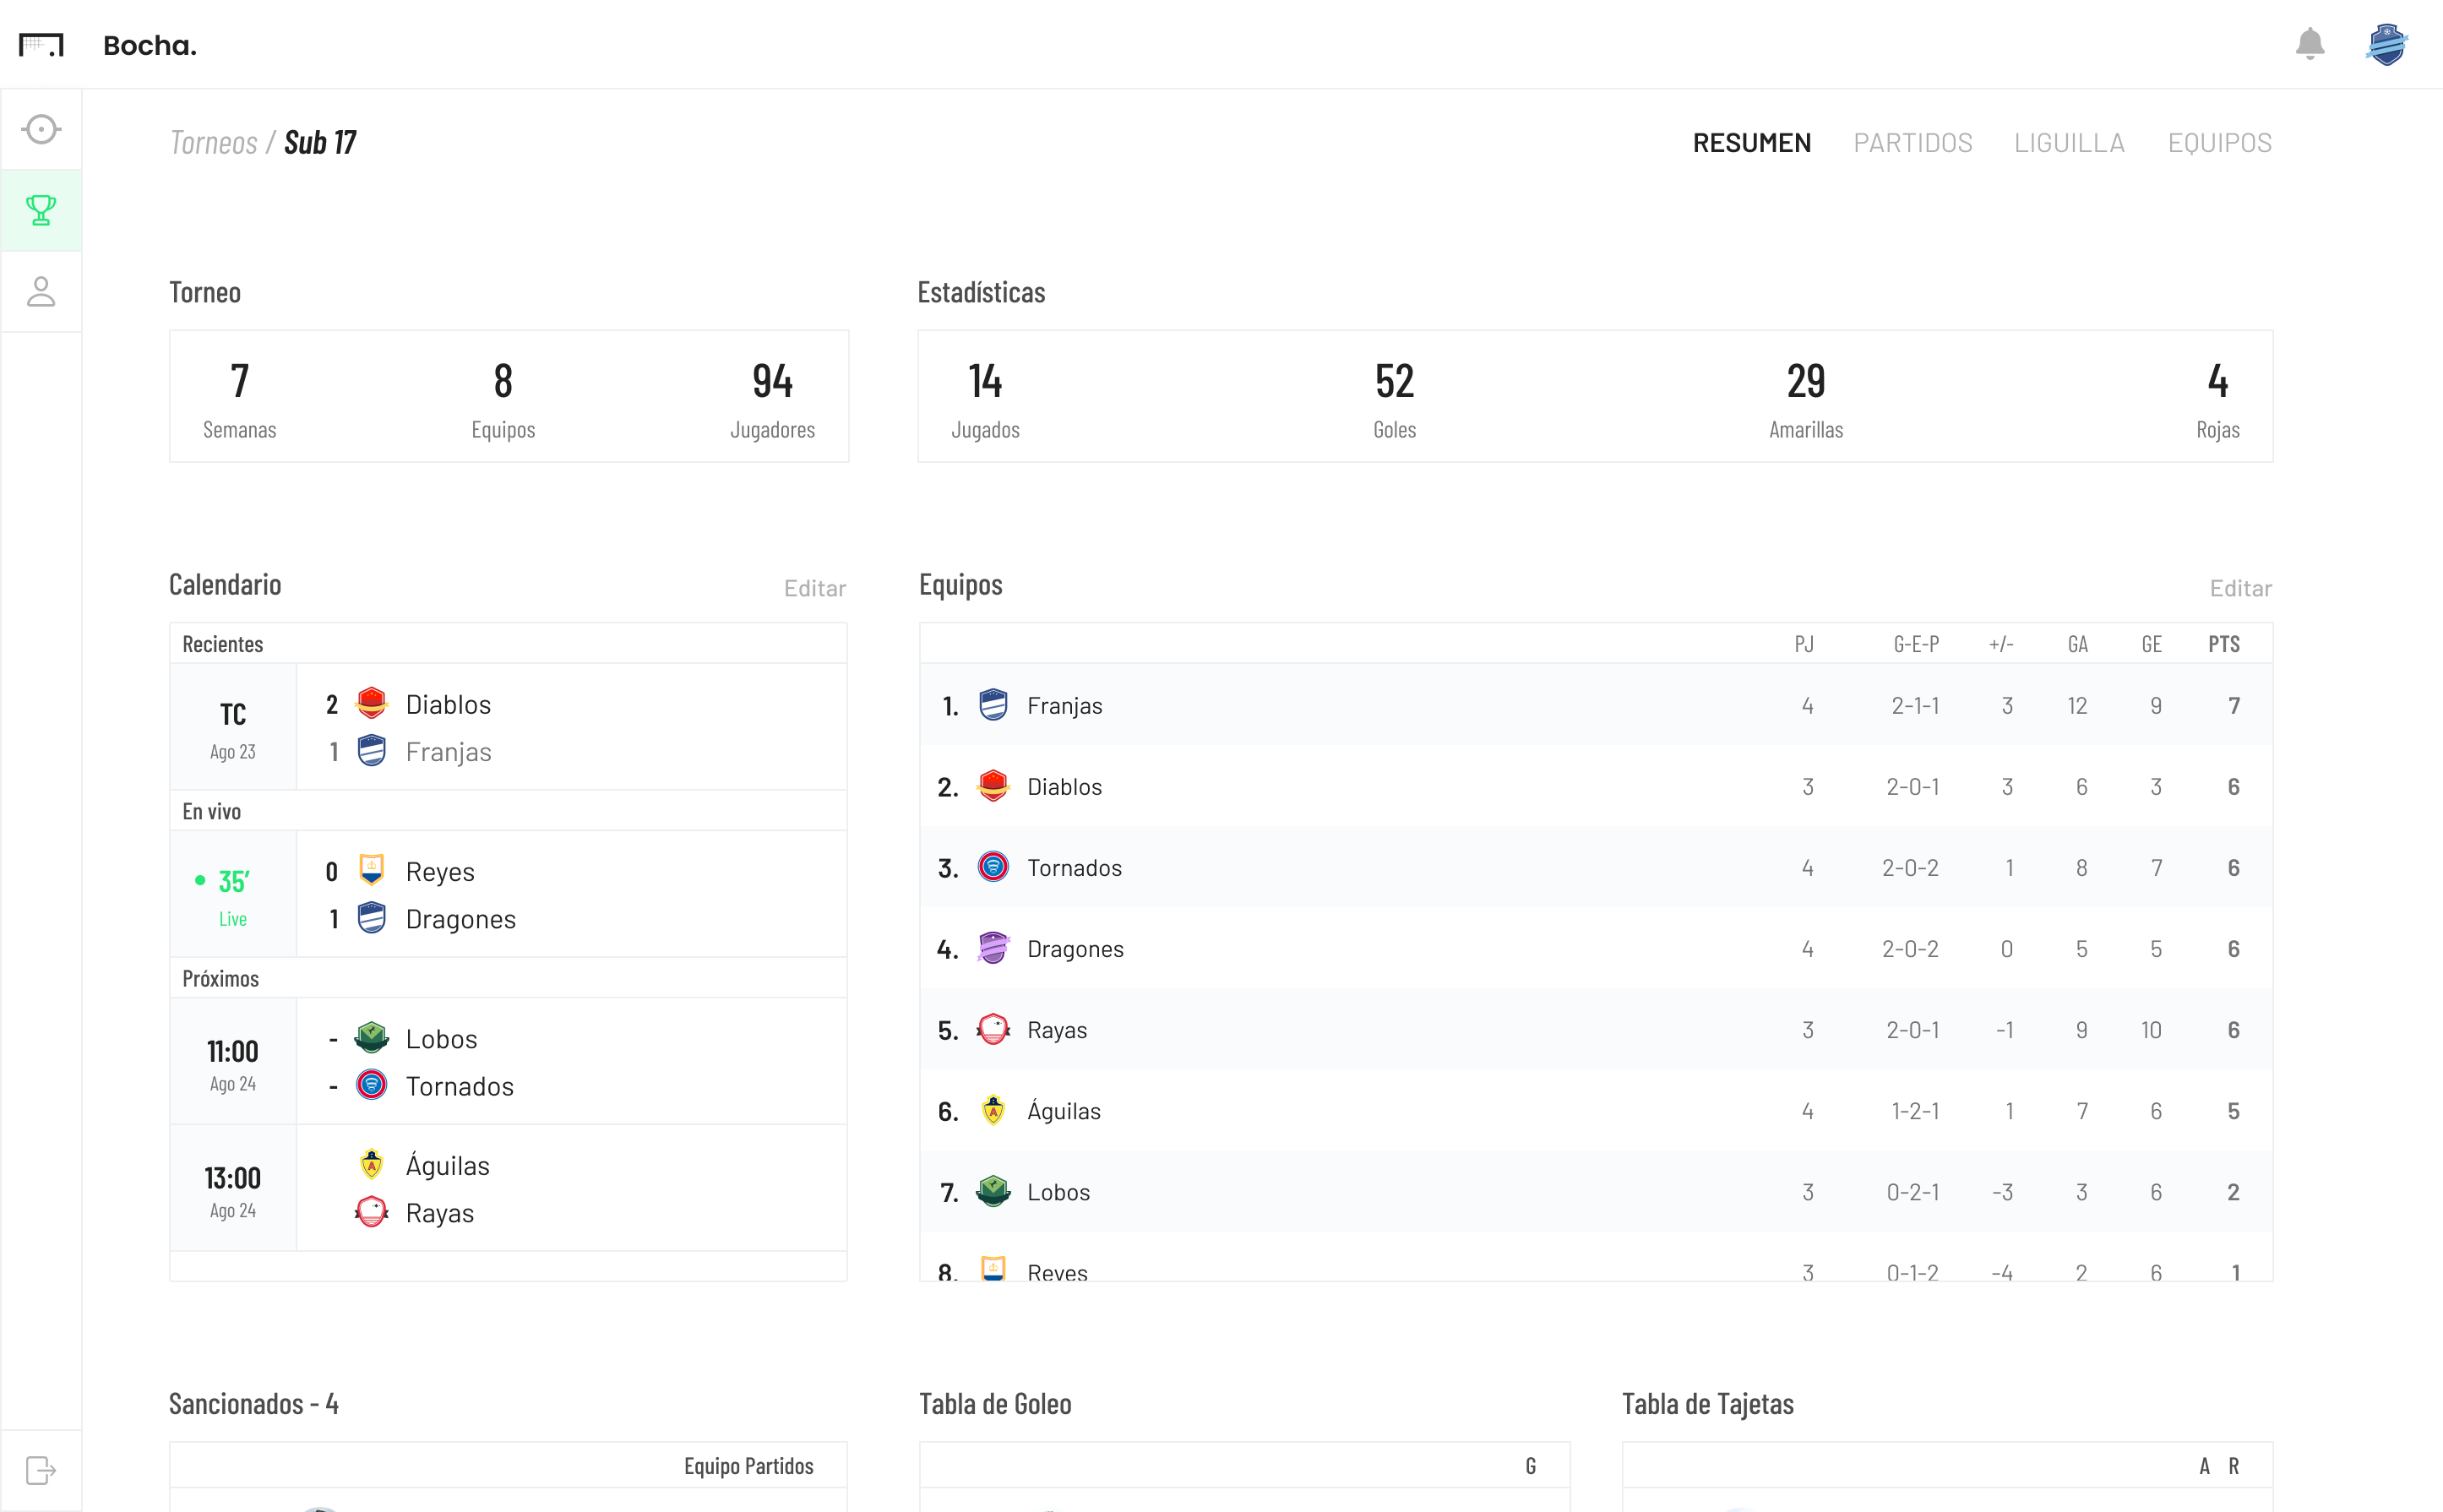The width and height of the screenshot is (2443, 1512).
Task: Open the players section via person icon
Action: [41, 291]
